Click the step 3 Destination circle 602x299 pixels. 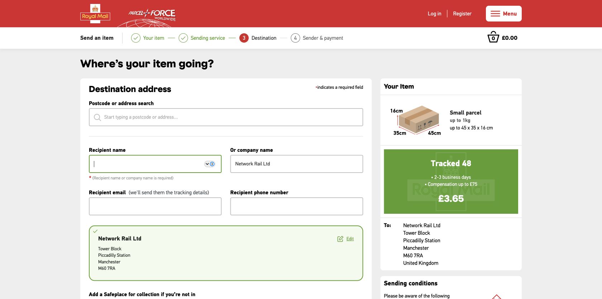244,38
